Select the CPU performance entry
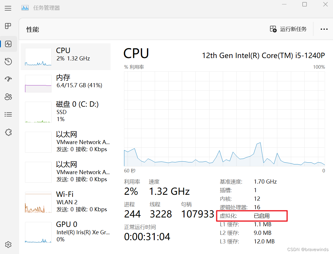 pos(66,57)
